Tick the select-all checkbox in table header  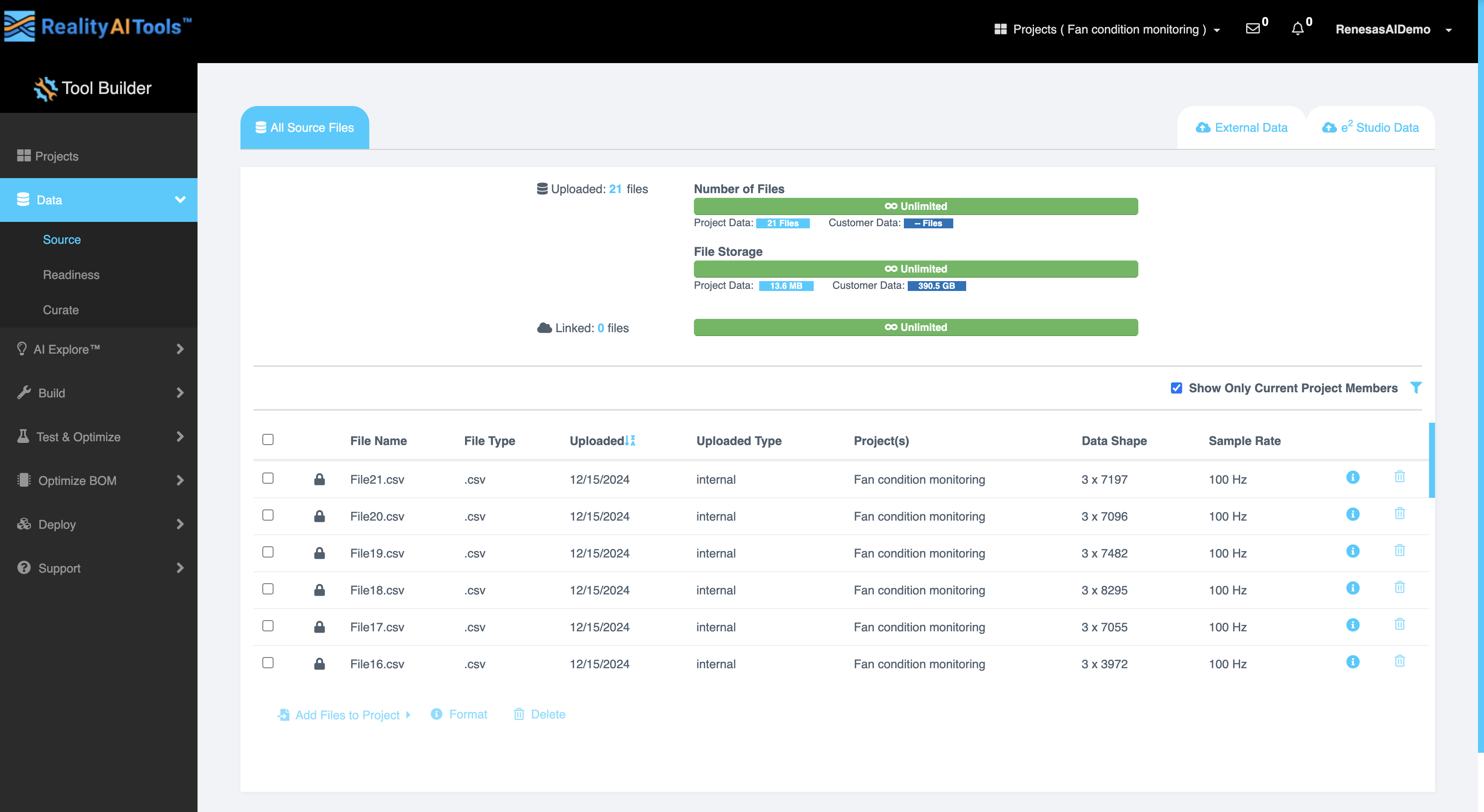tap(268, 439)
